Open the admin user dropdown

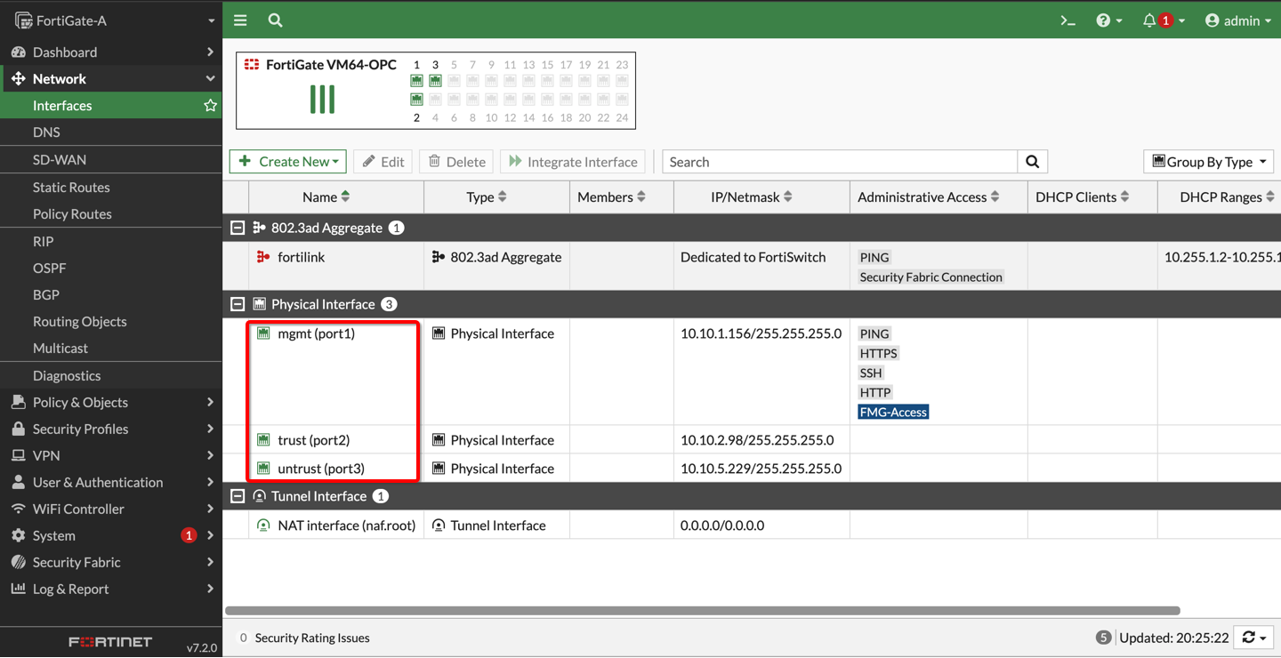(1237, 20)
